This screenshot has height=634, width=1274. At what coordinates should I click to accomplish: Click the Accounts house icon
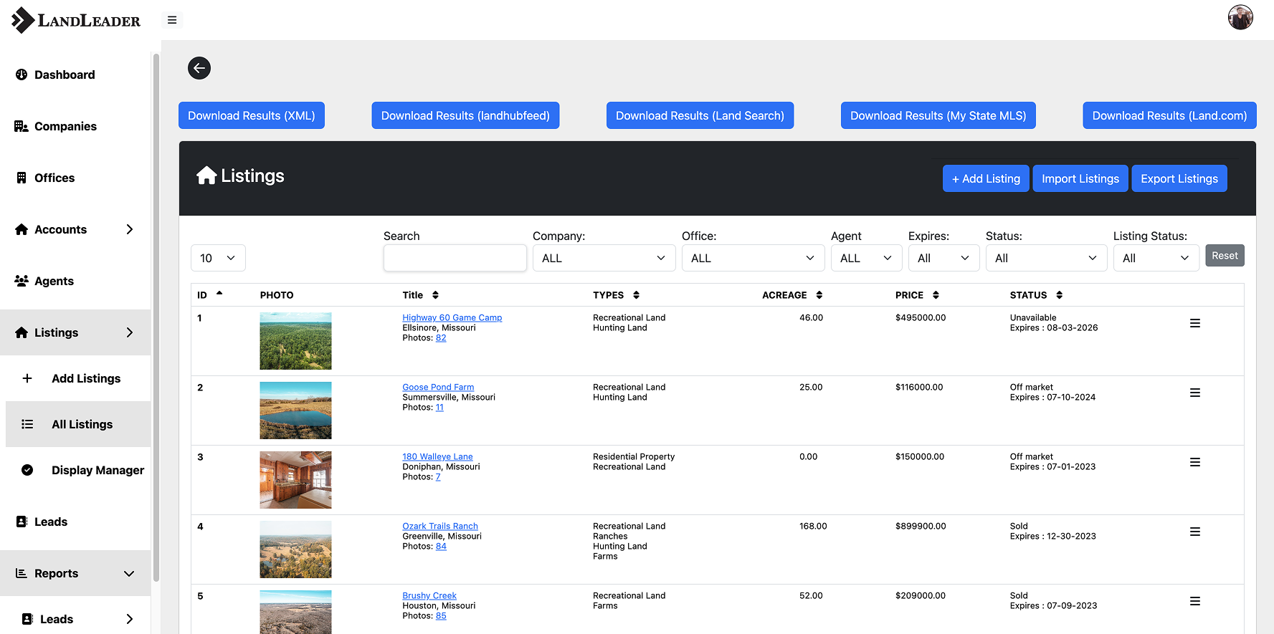[x=22, y=229]
